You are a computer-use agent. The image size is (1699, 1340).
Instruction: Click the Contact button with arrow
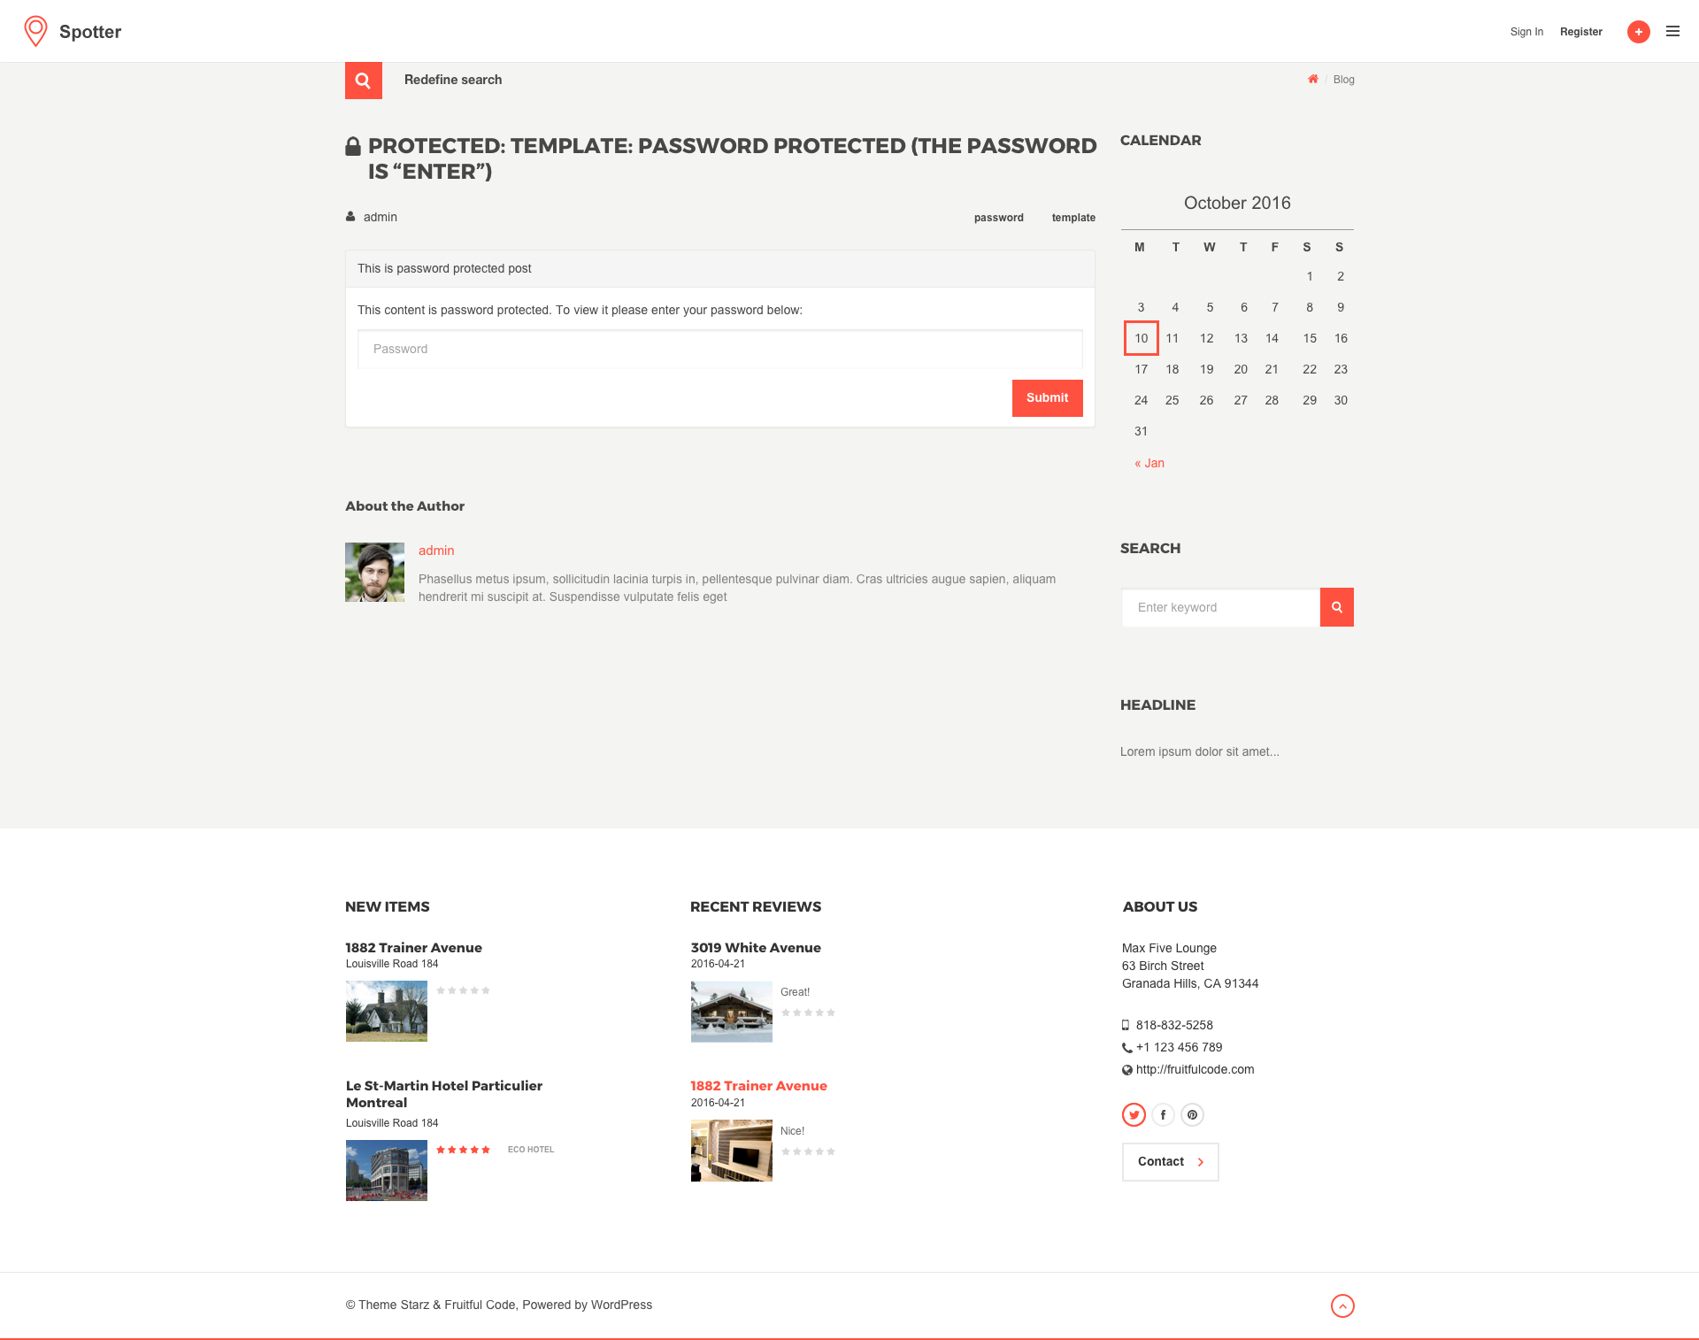tap(1170, 1162)
